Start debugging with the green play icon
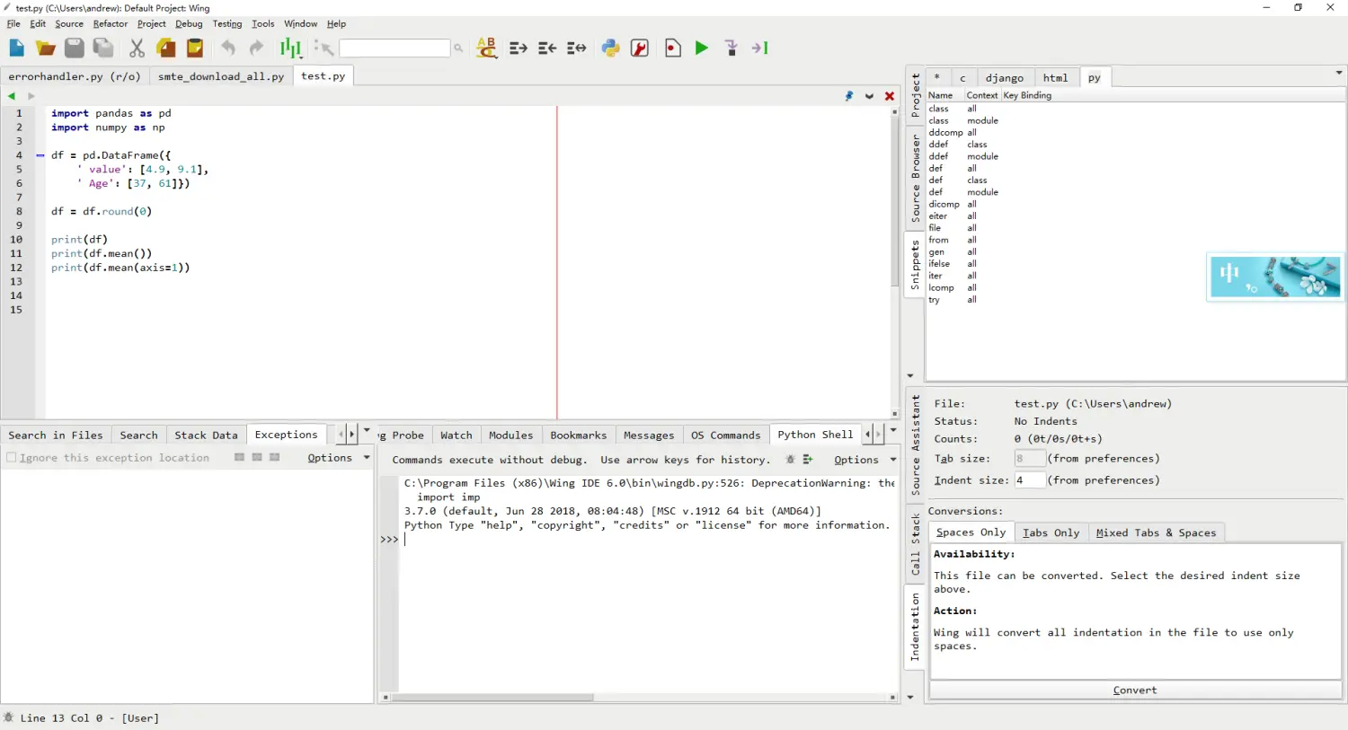Image resolution: width=1348 pixels, height=730 pixels. (702, 48)
